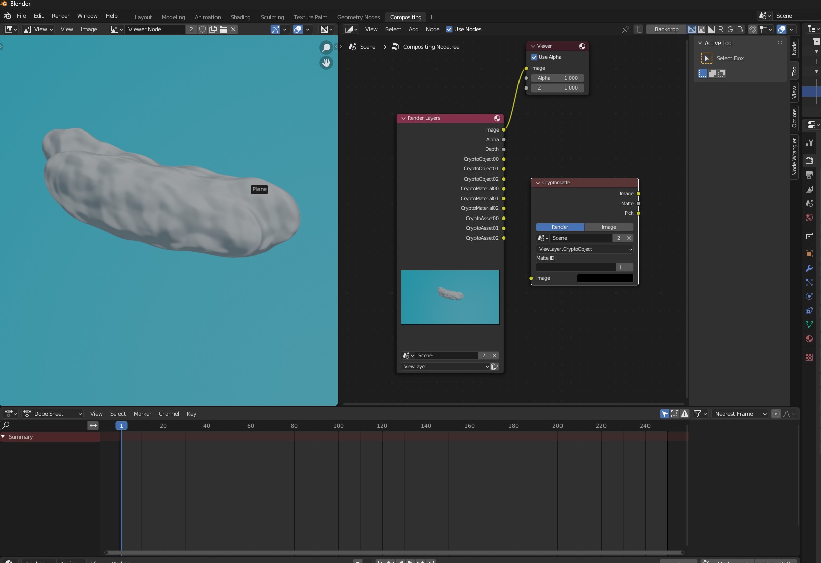821x563 pixels.
Task: Adjust Alpha value slider on Viewer node
Action: (557, 78)
